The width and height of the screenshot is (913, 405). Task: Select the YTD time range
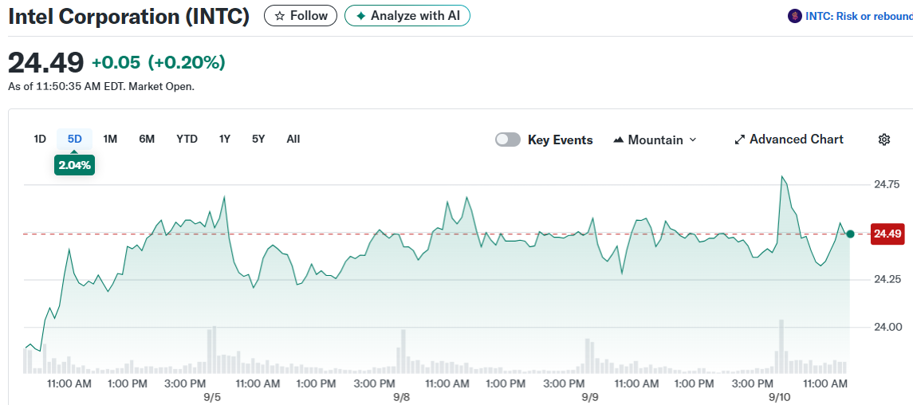(187, 139)
